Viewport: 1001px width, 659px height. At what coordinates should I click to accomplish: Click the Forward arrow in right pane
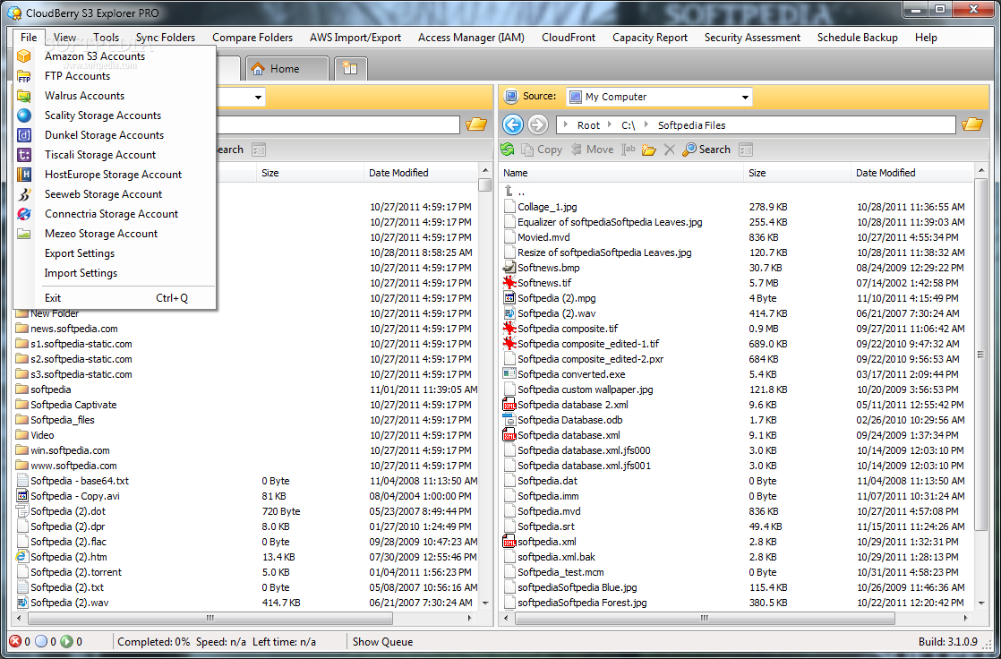(537, 125)
